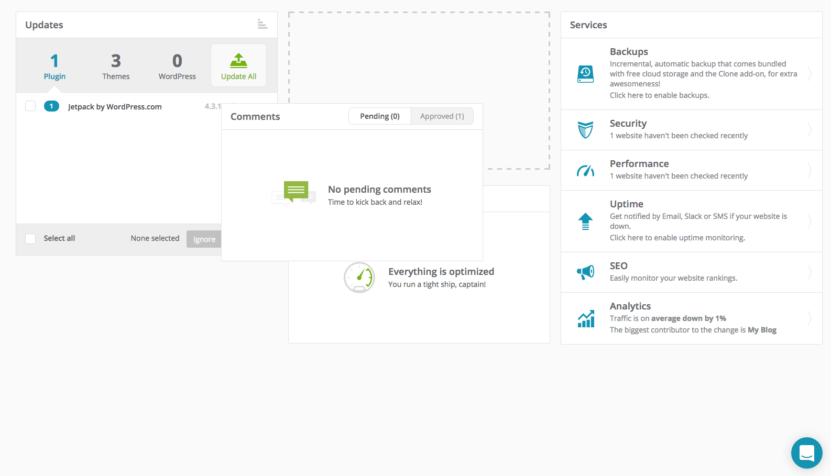This screenshot has width=831, height=476.
Task: Check the Jetpack by WordPress.com checkbox
Action: click(x=30, y=106)
